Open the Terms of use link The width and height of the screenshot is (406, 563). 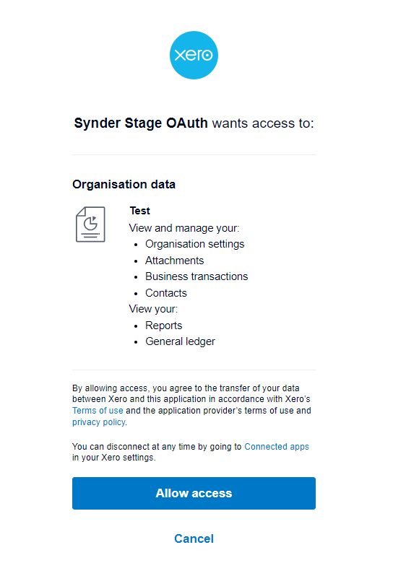tap(98, 411)
